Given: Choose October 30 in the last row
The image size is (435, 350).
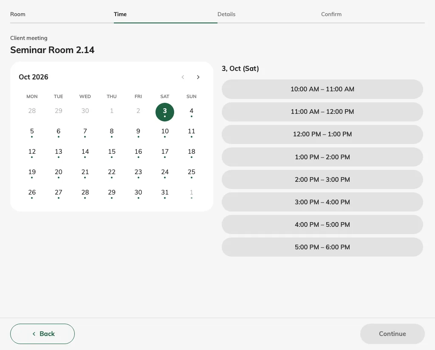Looking at the screenshot, I should tap(138, 194).
